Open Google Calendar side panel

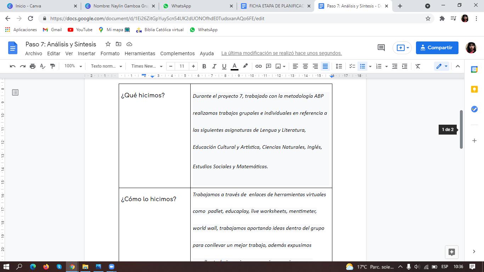474,70
